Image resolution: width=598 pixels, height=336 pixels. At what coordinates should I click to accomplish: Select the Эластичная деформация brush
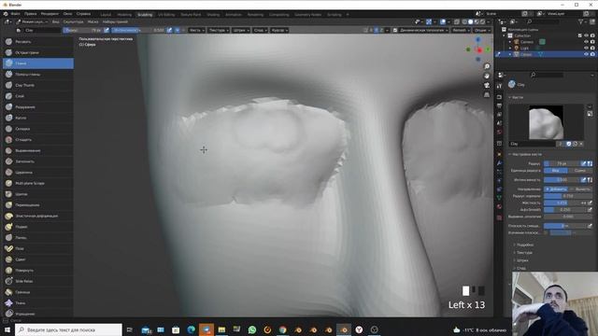point(38,216)
